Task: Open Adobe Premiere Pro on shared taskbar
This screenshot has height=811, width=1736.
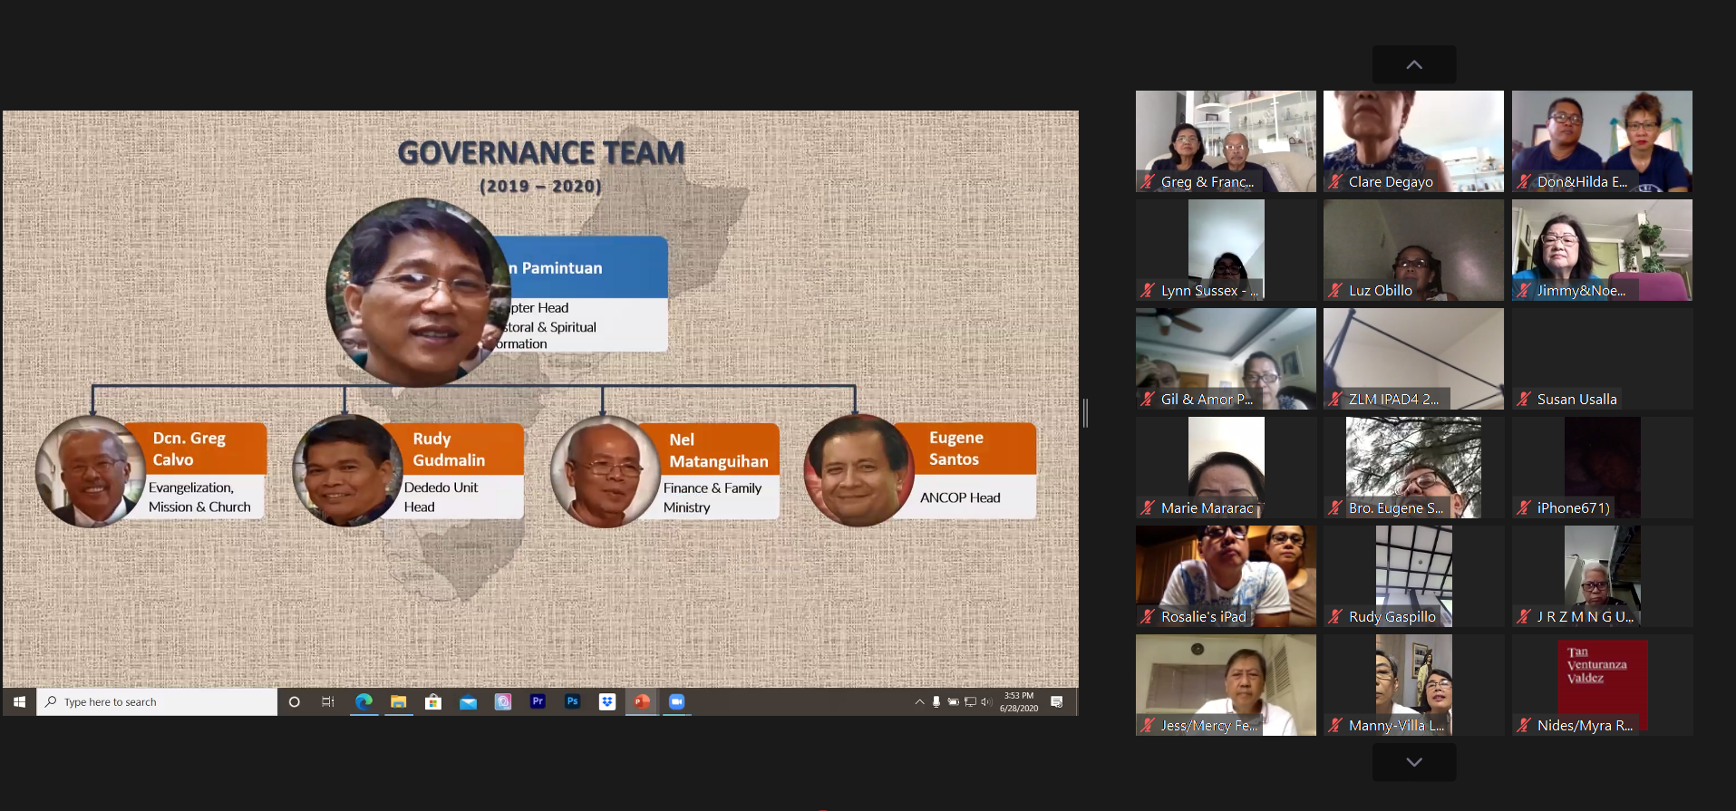Action: pos(538,702)
